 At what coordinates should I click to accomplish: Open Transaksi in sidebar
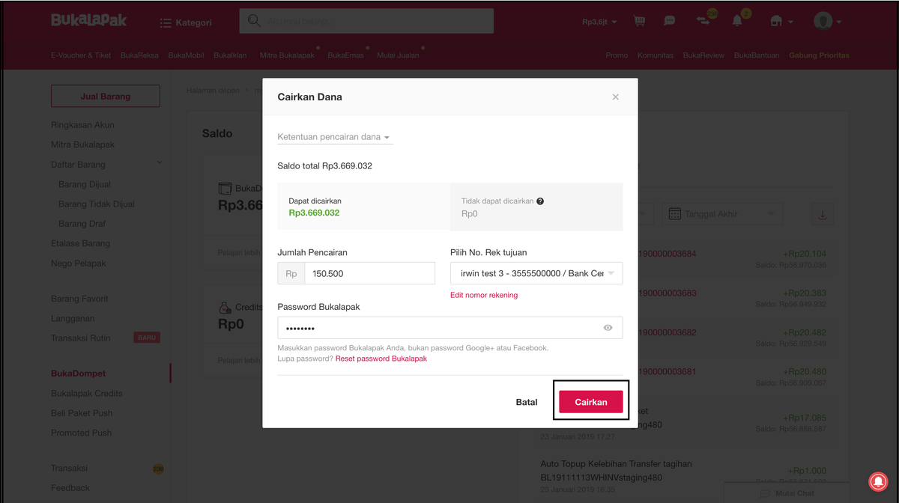[69, 468]
